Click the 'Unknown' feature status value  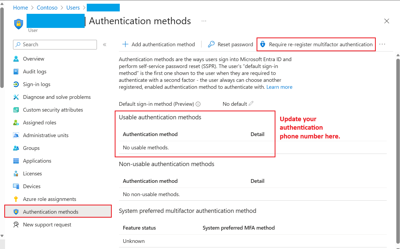134,241
